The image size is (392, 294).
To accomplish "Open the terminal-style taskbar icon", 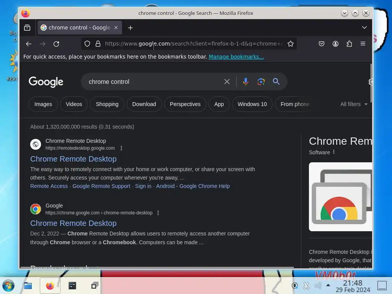I will click(x=72, y=286).
